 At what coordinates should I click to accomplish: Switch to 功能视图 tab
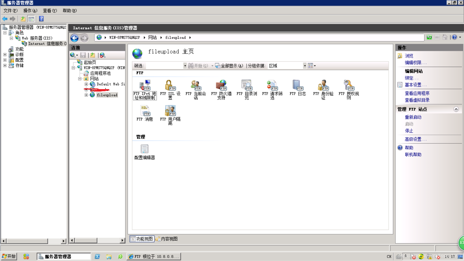pyautogui.click(x=142, y=239)
